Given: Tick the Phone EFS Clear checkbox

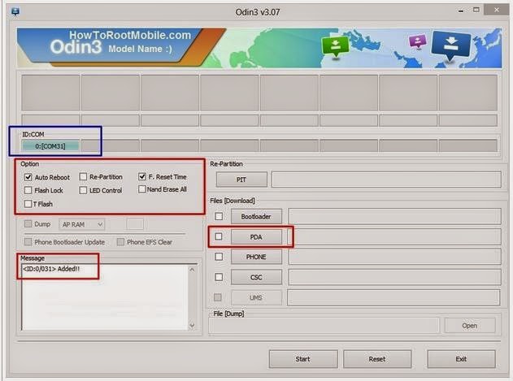Looking at the screenshot, I should (120, 242).
